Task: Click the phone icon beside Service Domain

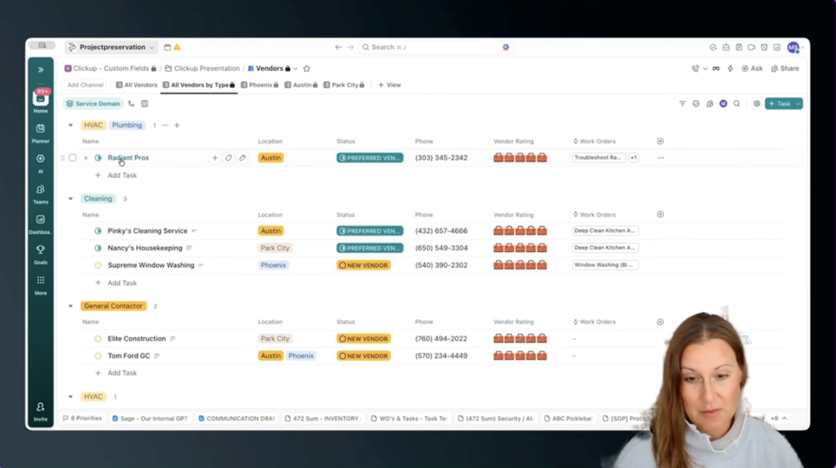Action: click(131, 104)
